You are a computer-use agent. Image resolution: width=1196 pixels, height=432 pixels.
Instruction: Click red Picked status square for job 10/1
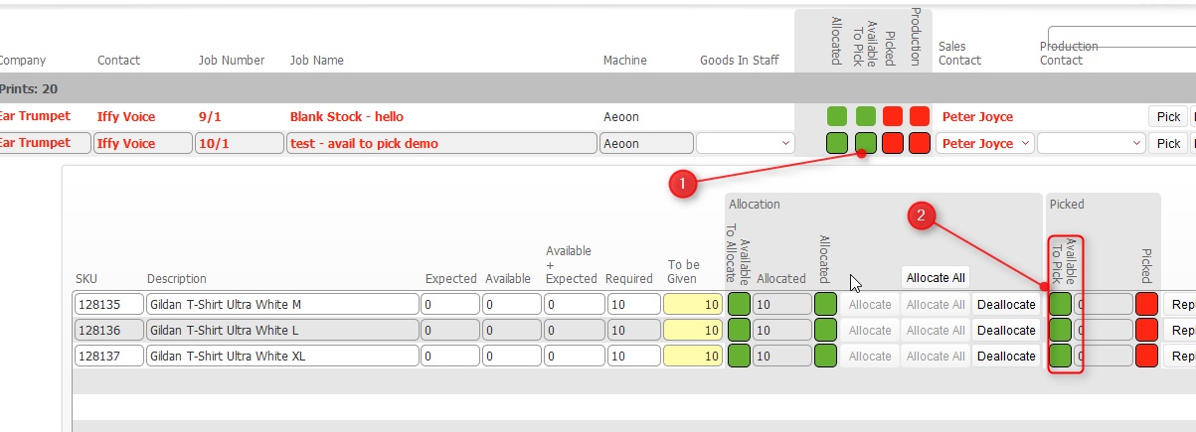893,143
